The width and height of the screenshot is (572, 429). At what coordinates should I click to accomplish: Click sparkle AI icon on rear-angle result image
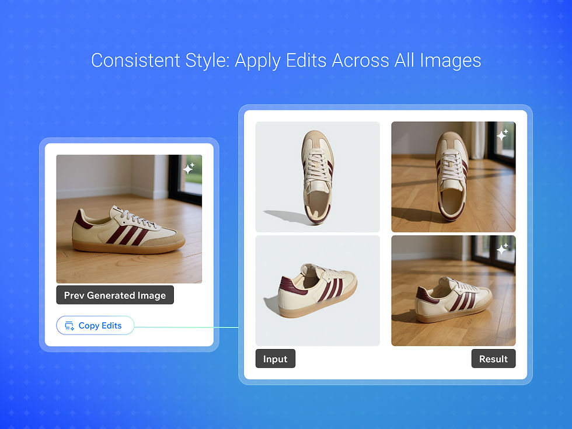(x=503, y=249)
